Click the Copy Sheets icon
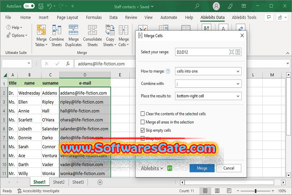The image size is (292, 195). click(x=110, y=30)
